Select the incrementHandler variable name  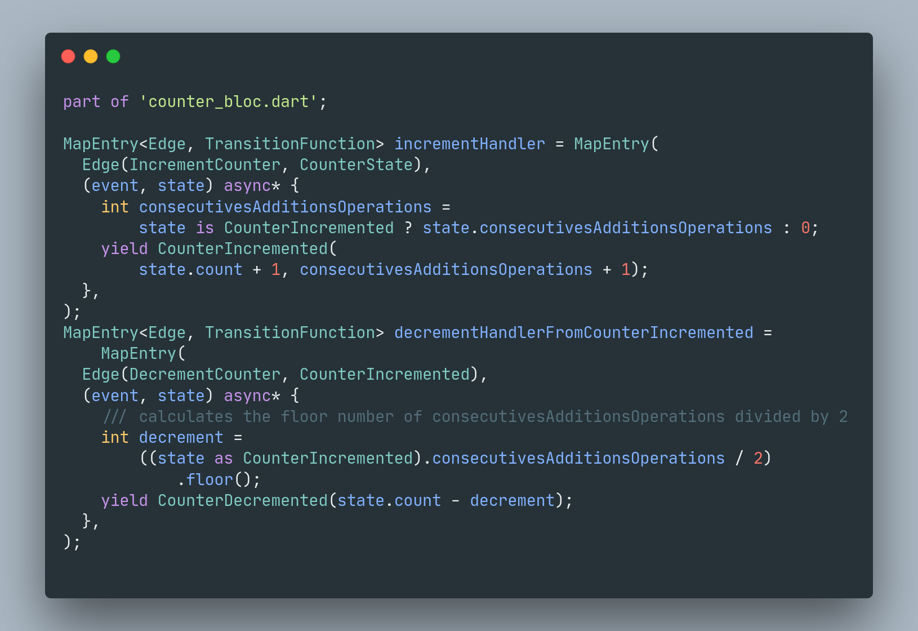tap(470, 144)
